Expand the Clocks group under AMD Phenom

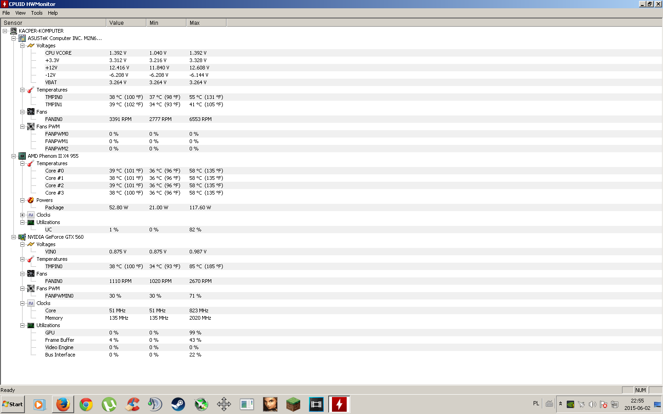tap(22, 215)
